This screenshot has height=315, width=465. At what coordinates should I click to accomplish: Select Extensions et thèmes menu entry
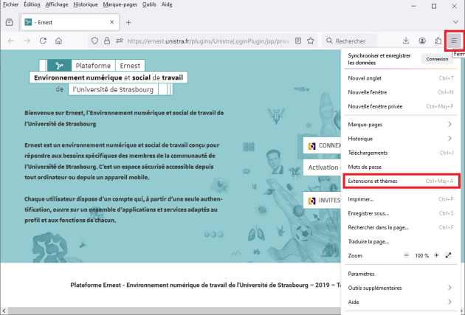399,181
